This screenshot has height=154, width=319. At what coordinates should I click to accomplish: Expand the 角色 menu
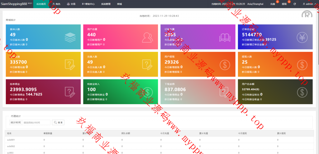coord(56,4)
